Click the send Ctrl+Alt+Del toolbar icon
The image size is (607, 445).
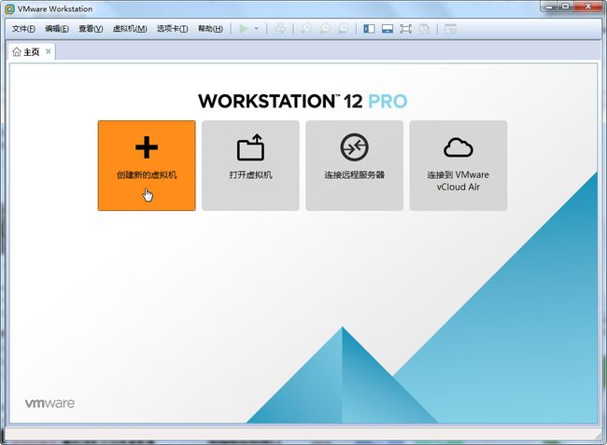coord(280,29)
